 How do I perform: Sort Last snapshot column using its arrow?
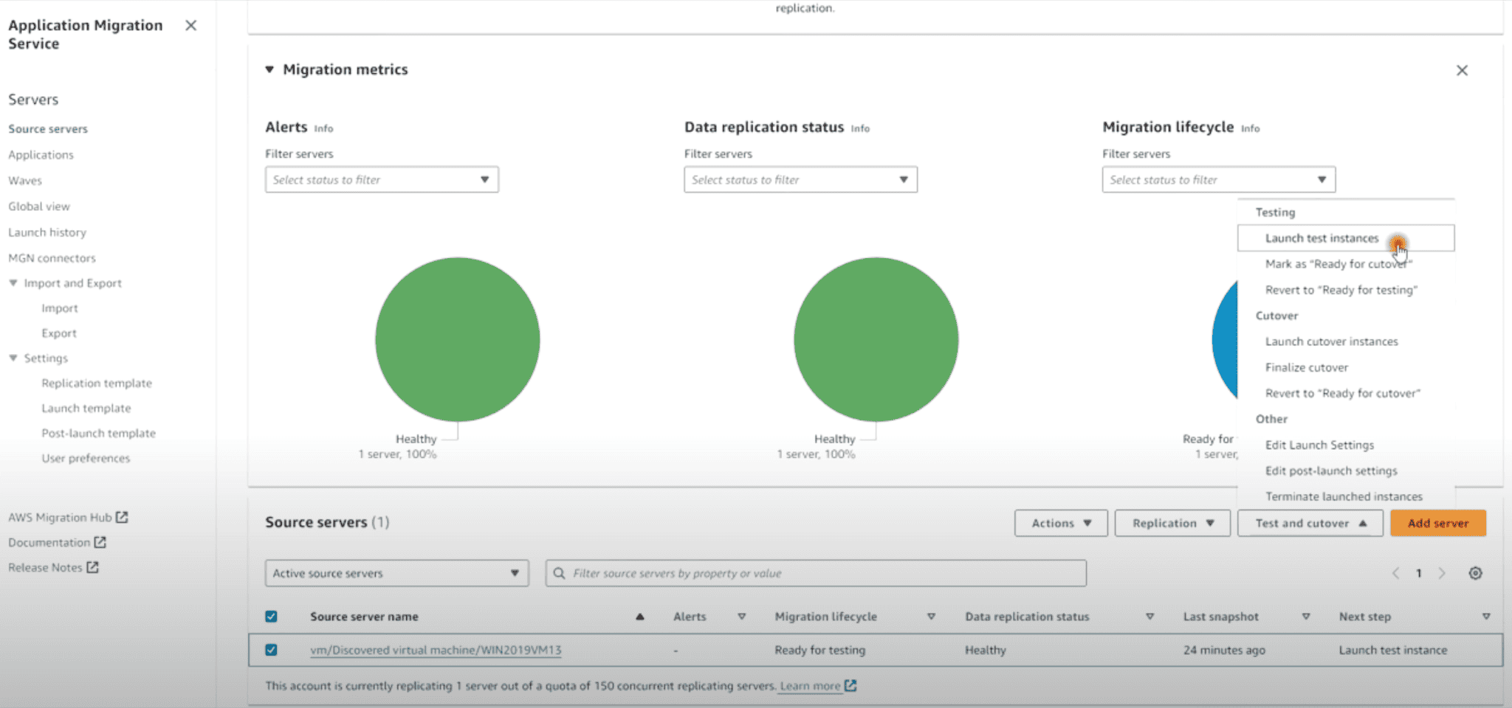point(1306,617)
